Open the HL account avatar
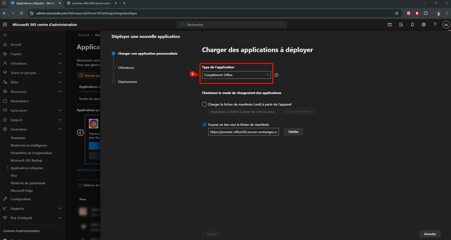 446,25
